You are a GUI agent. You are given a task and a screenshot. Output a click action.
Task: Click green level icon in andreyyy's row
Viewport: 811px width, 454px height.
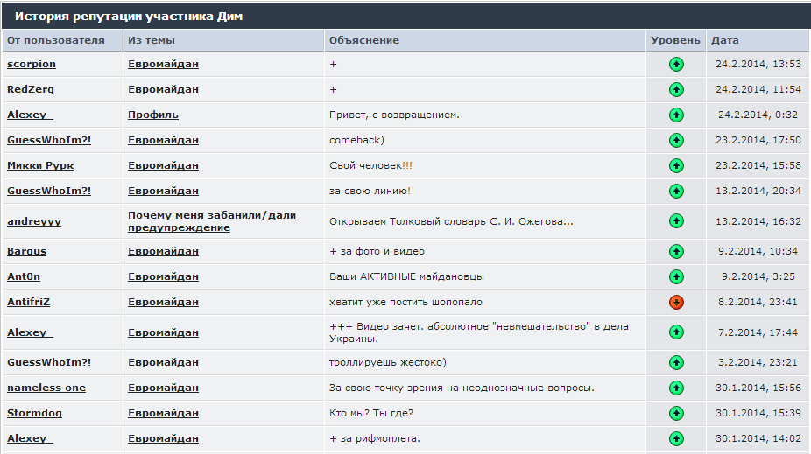pyautogui.click(x=676, y=221)
